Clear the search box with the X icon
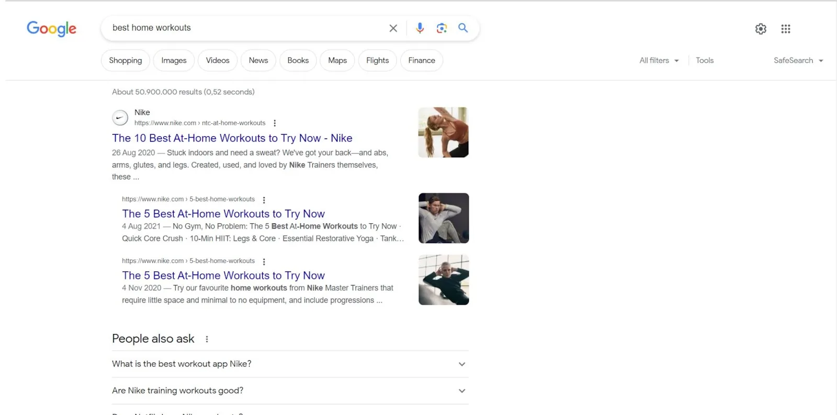The height and width of the screenshot is (415, 837). pyautogui.click(x=393, y=28)
